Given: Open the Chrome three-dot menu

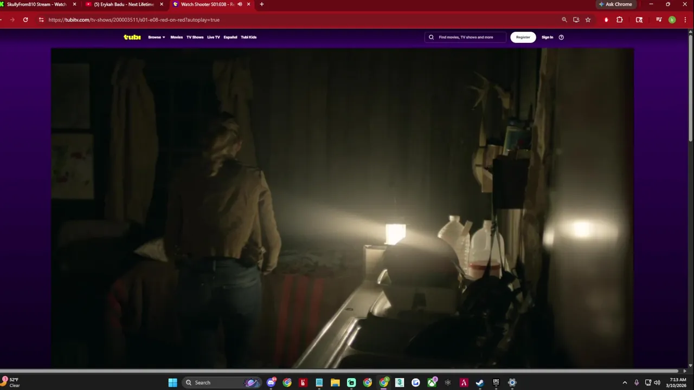Looking at the screenshot, I should (x=685, y=19).
